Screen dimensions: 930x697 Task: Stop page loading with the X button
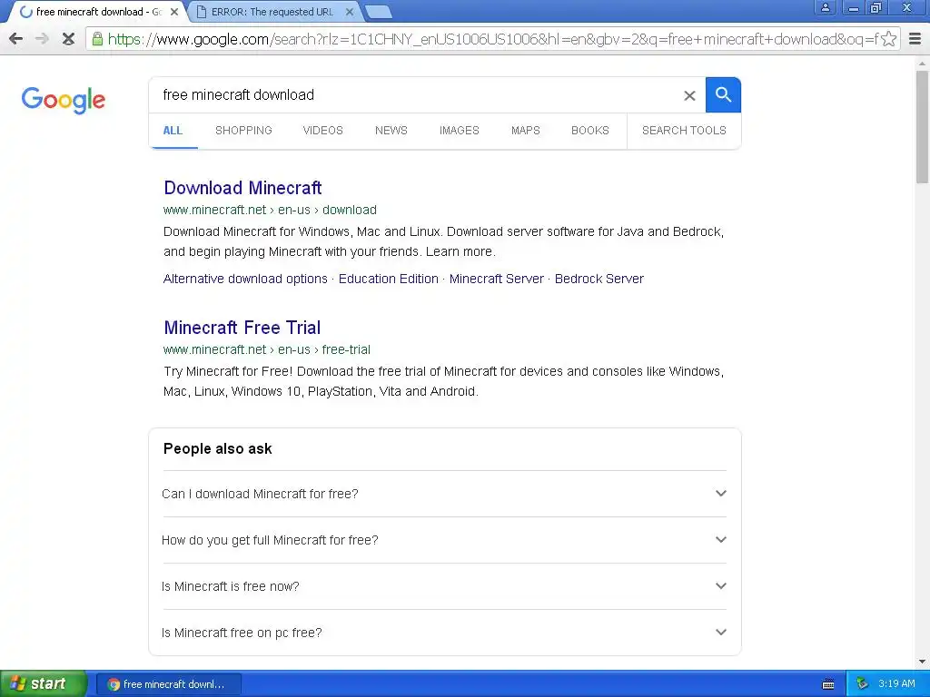(x=68, y=39)
